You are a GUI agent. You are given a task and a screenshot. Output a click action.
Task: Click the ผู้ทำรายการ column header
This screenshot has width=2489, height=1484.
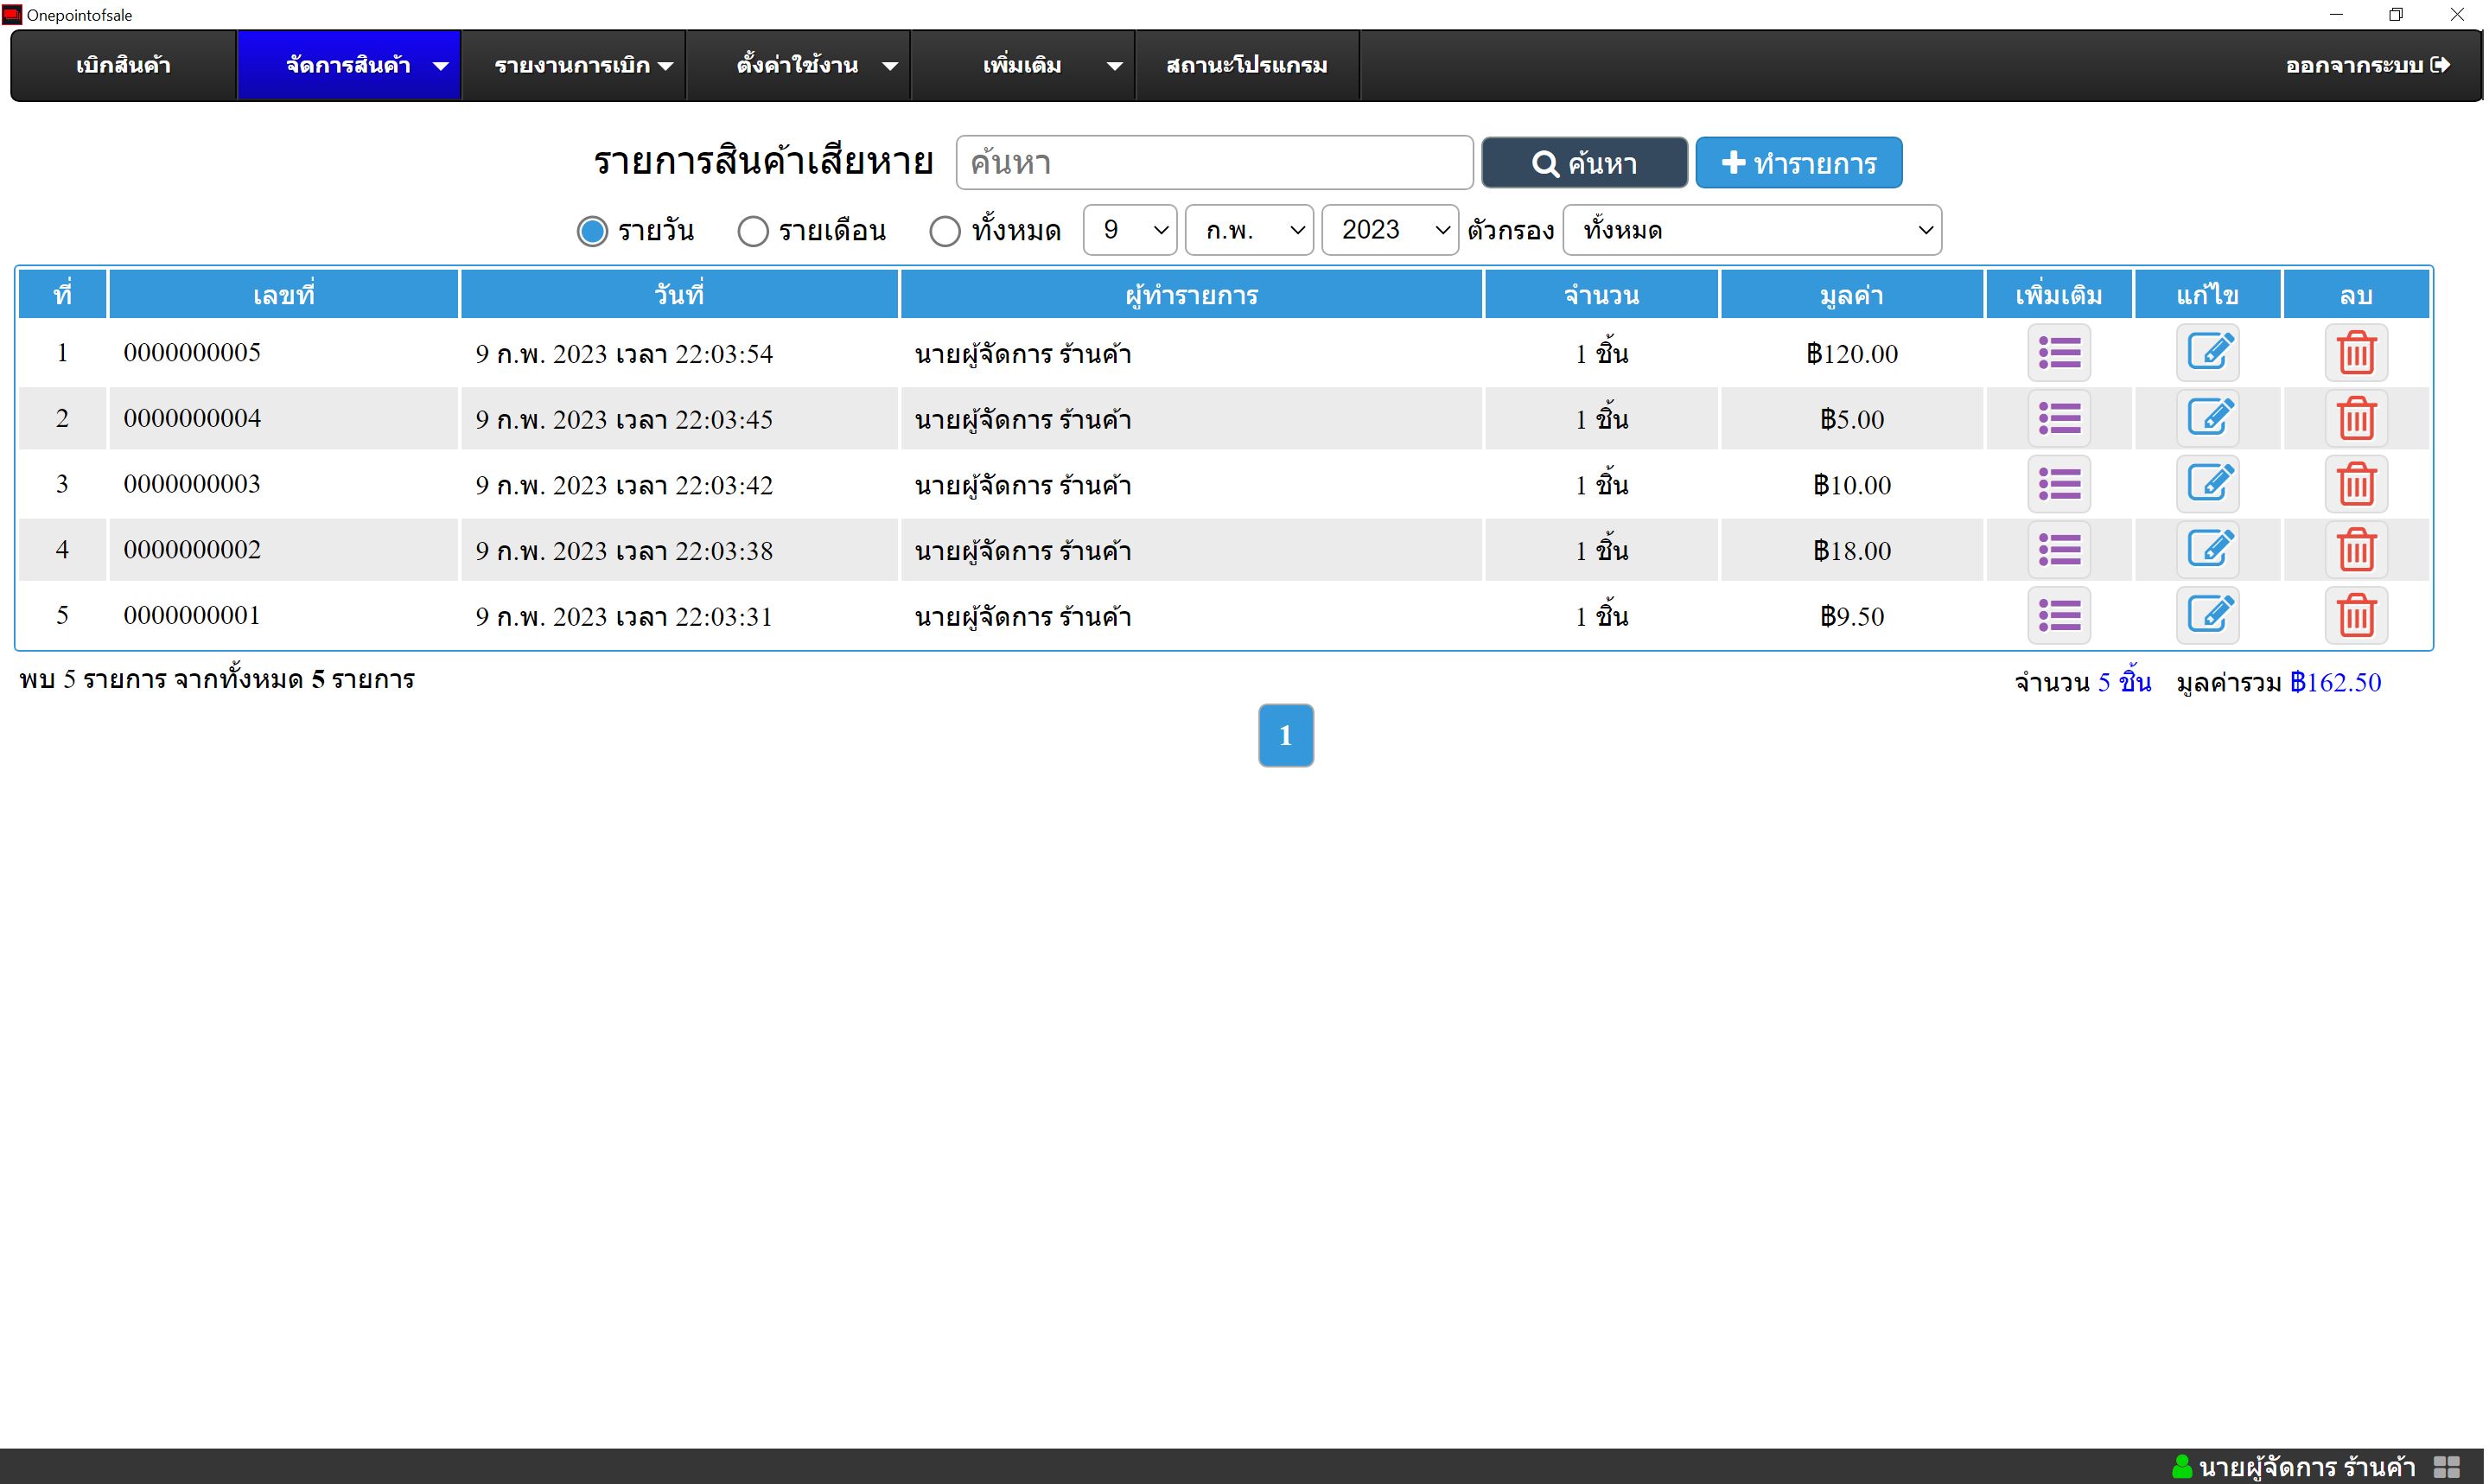1191,294
